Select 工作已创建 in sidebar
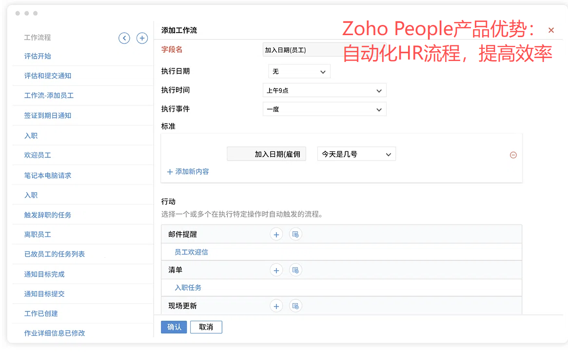The width and height of the screenshot is (568, 352). (x=41, y=313)
